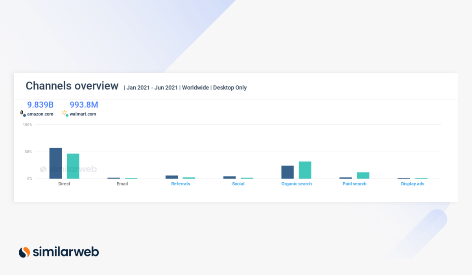The width and height of the screenshot is (472, 275).
Task: Click the teal walmart.com legend dot
Action: (x=67, y=115)
